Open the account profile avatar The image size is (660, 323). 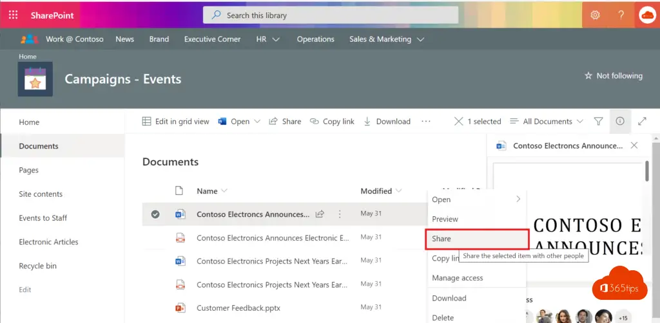(646, 15)
